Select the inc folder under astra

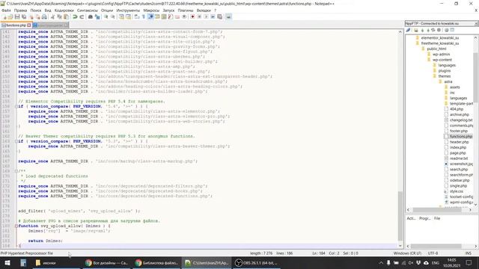[x=452, y=93]
